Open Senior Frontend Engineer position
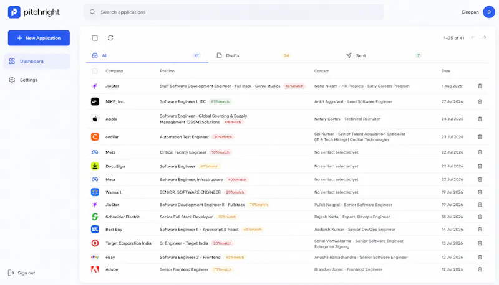 184,269
